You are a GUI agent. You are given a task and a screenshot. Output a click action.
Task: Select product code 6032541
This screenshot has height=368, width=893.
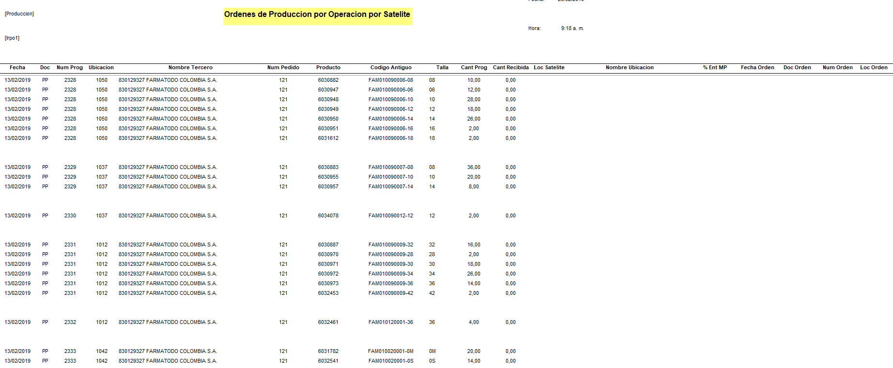click(328, 361)
